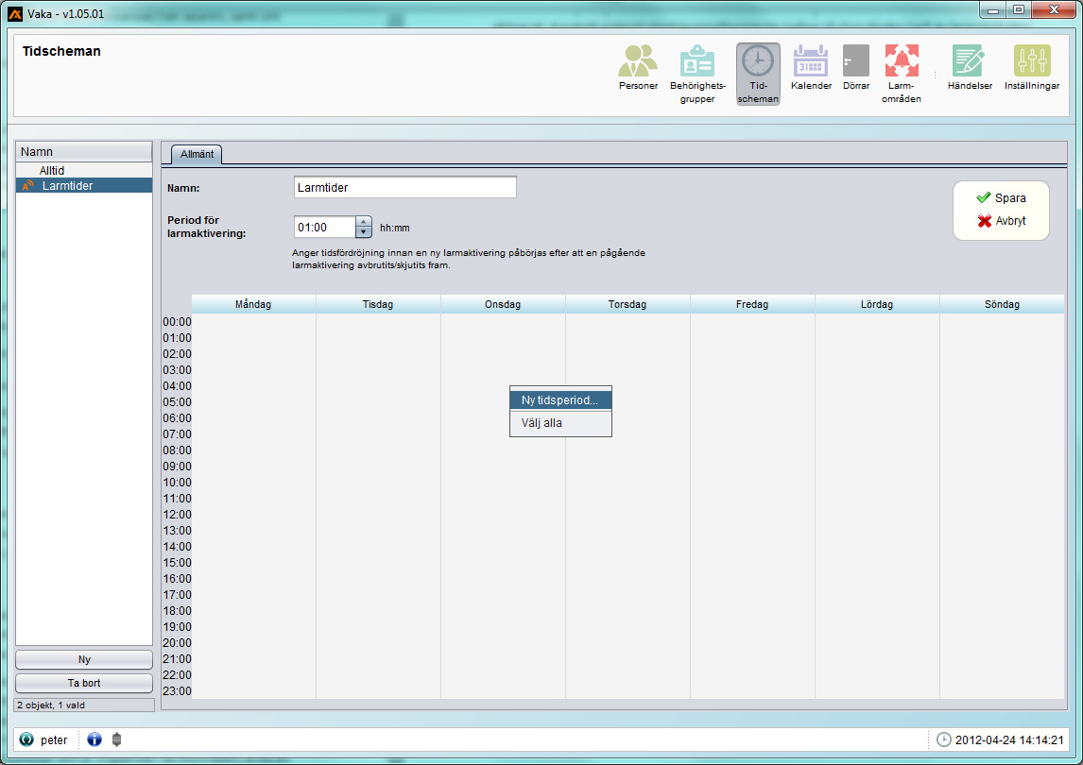The height and width of the screenshot is (765, 1083).
Task: Click the Namn text field
Action: (405, 187)
